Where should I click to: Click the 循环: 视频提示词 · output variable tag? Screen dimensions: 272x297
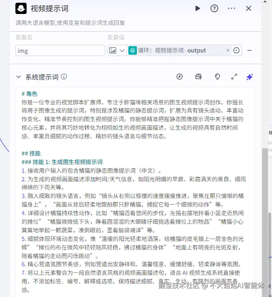(179, 50)
